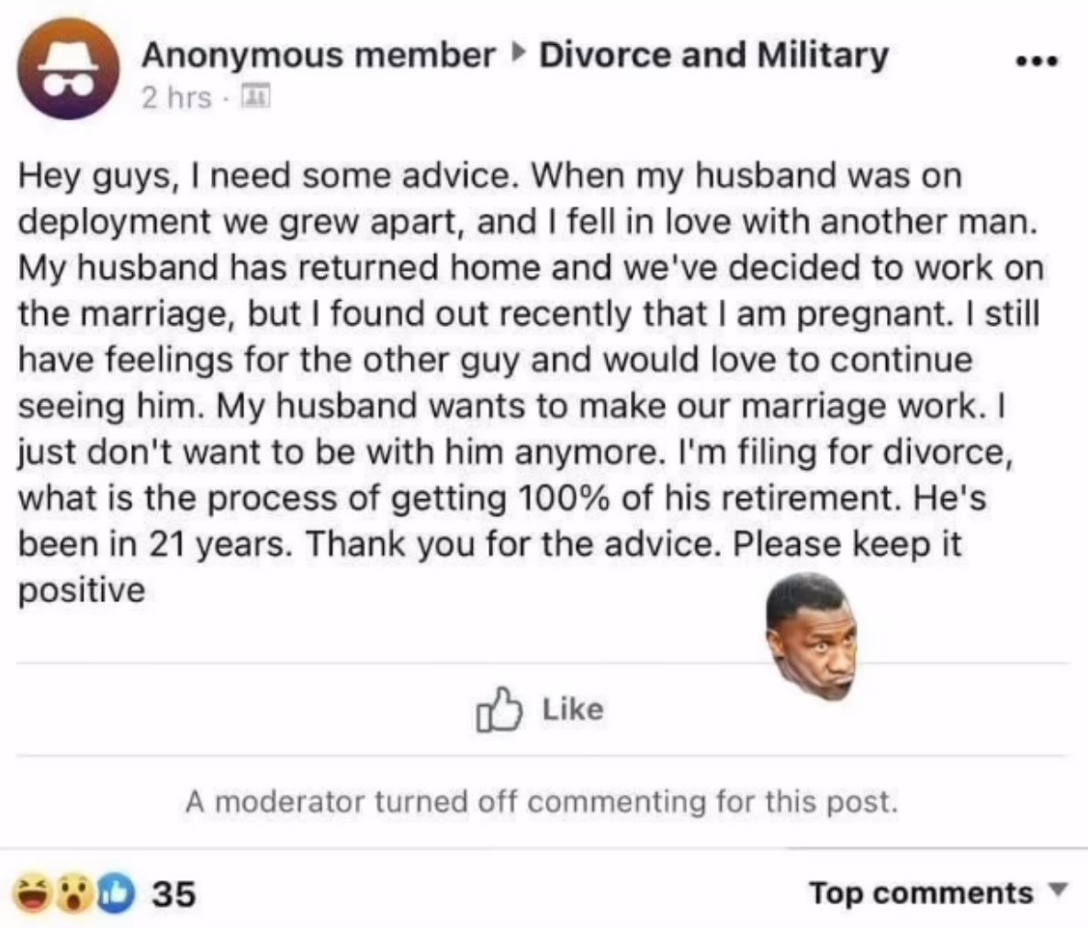Click the moderator turned off commenting notice

pyautogui.click(x=541, y=801)
